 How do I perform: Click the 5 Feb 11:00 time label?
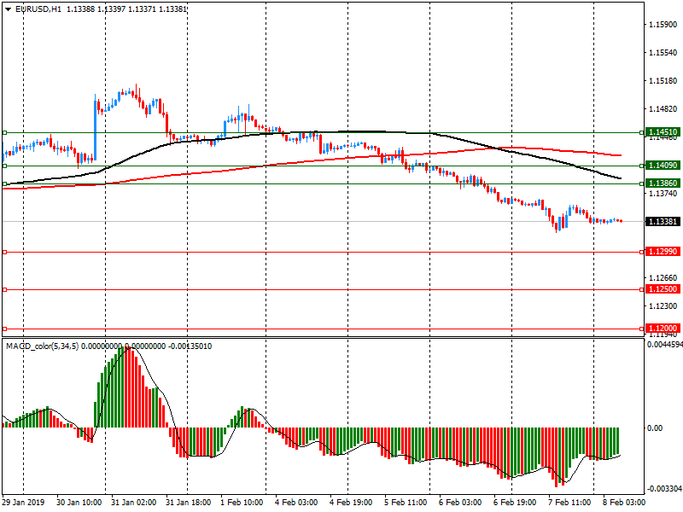pos(405,503)
